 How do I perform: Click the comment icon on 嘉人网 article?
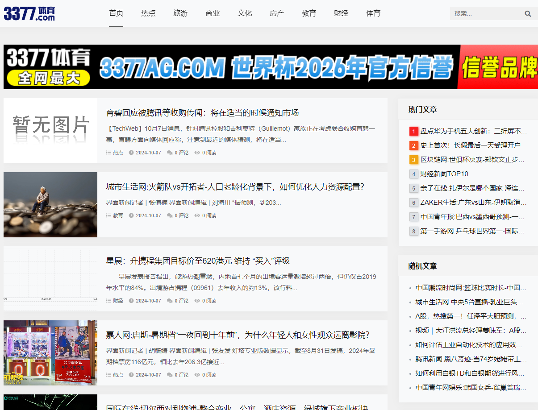[170, 375]
